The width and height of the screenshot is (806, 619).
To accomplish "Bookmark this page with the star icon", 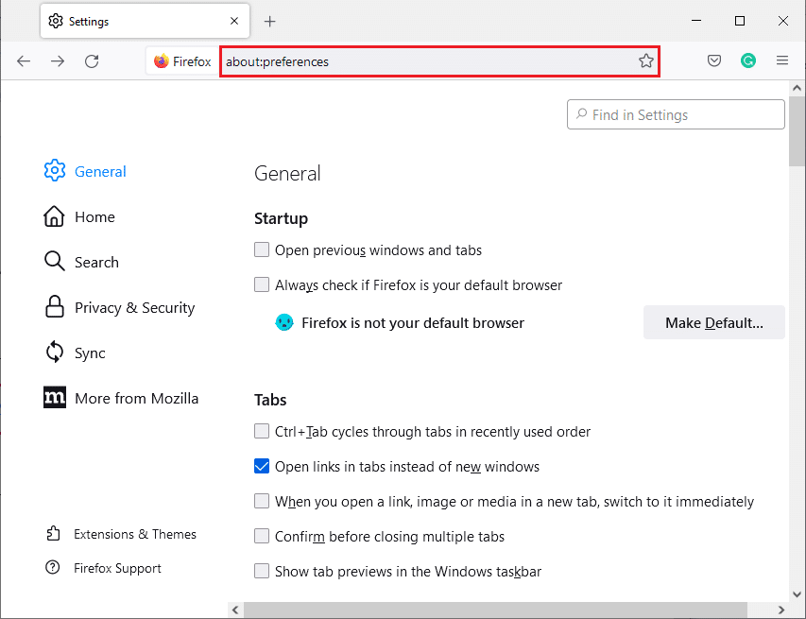I will (646, 61).
